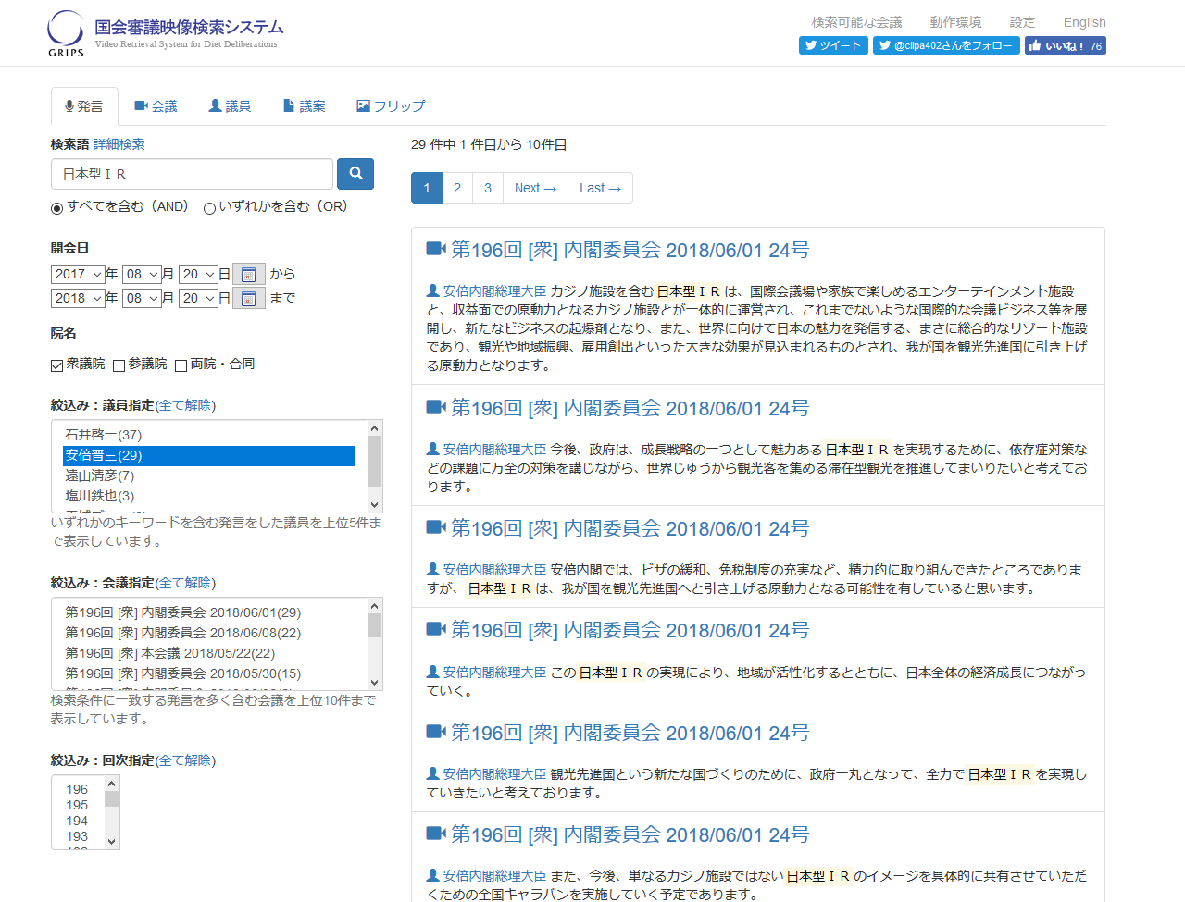1185x902 pixels.
Task: Click the GRIPS logo
Action: [66, 33]
